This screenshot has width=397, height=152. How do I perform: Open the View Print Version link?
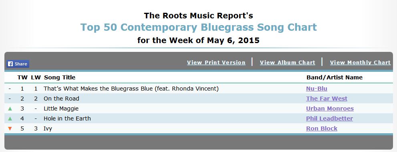tap(216, 63)
